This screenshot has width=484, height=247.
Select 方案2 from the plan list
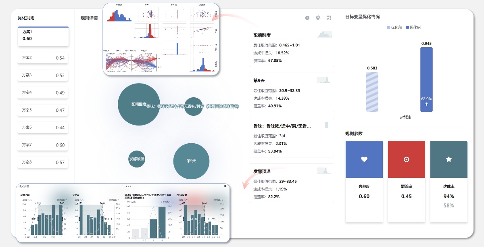[42, 57]
